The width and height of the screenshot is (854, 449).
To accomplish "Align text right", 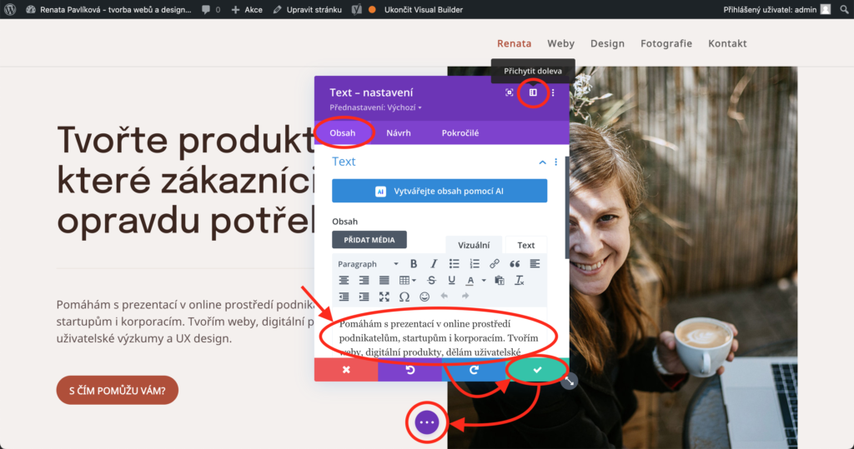I will pyautogui.click(x=364, y=280).
